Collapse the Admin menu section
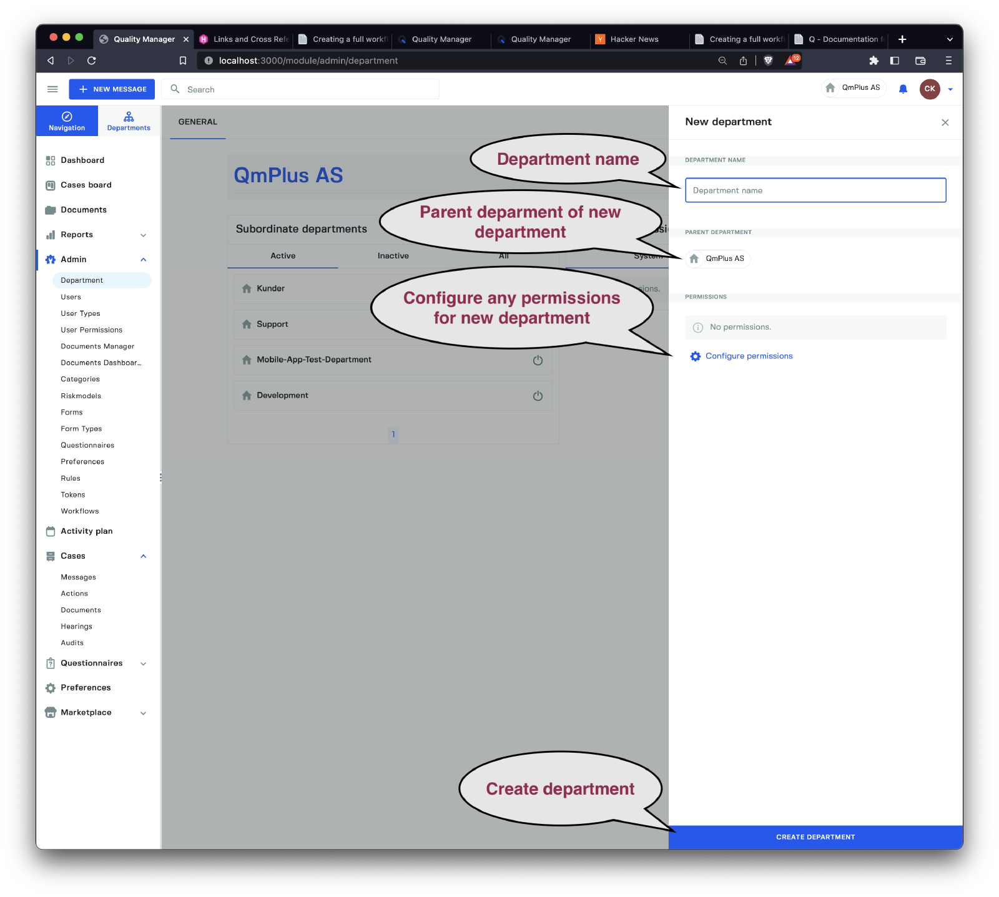 pos(143,260)
